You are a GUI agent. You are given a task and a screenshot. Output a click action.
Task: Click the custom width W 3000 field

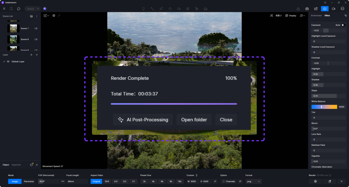(x=193, y=181)
